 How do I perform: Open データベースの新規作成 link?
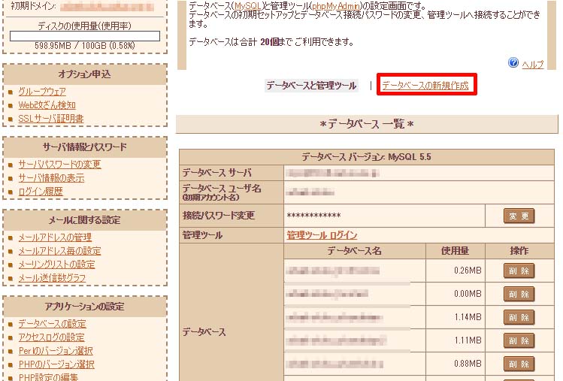pos(425,86)
